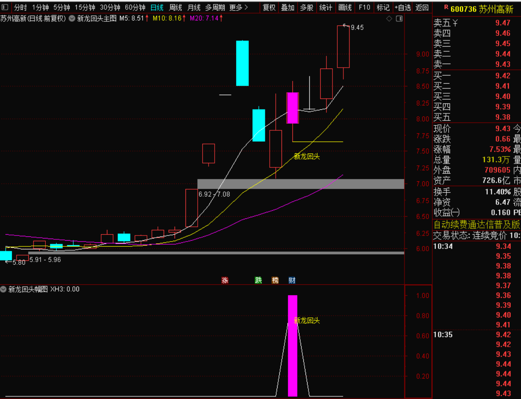Viewport: 521px width, 399px height.
Task: Select the 60分钟 period tab
Action: coord(135,7)
